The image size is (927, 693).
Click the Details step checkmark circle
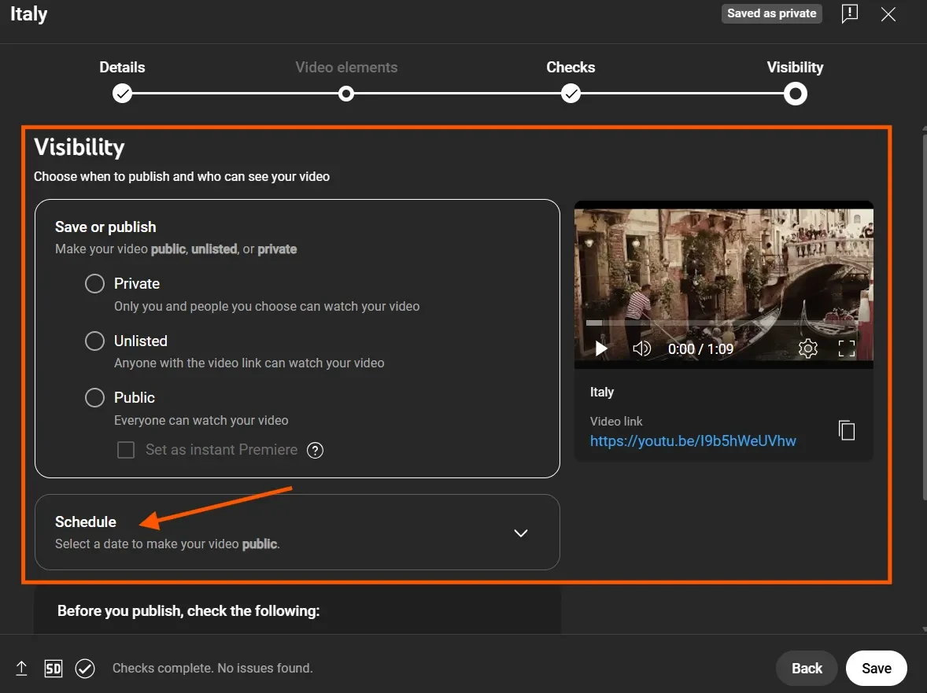(123, 94)
